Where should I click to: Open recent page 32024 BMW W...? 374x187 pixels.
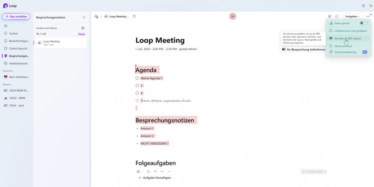point(16,90)
